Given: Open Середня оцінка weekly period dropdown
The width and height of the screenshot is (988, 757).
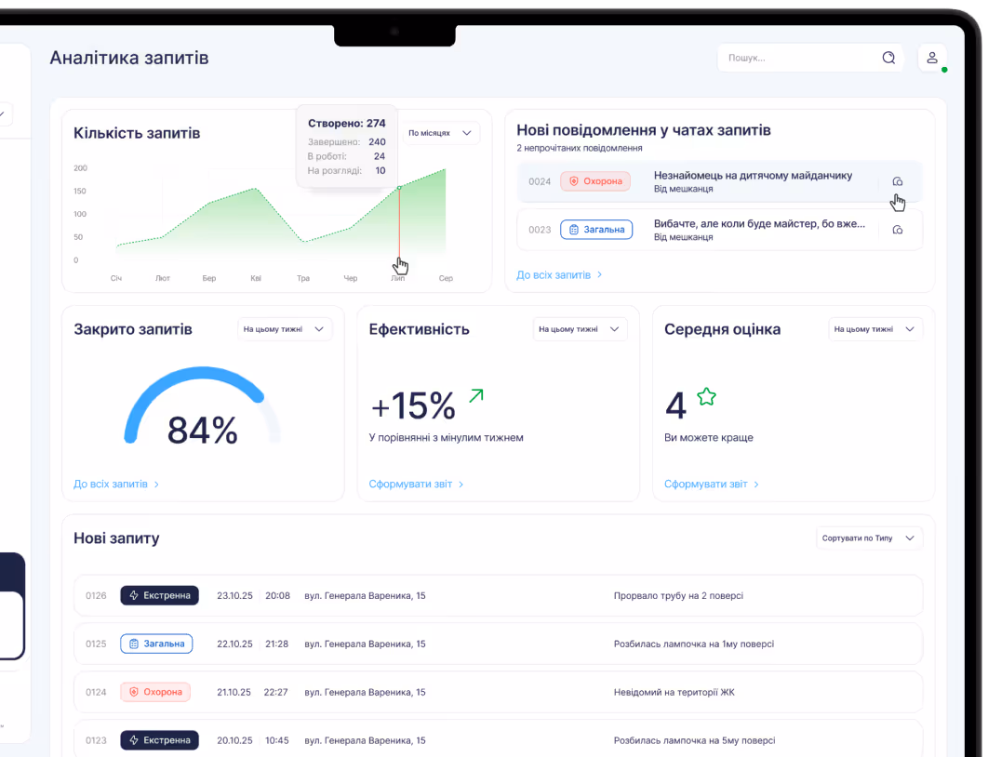Looking at the screenshot, I should [875, 329].
